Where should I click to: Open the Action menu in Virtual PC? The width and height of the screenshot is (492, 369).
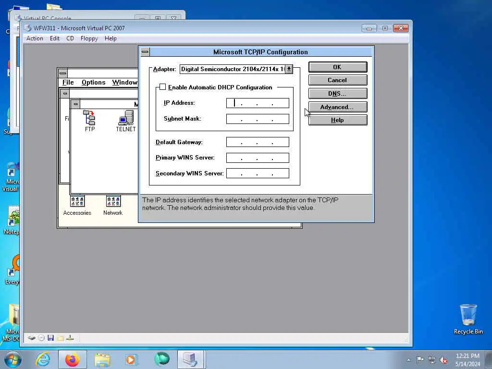[x=35, y=38]
